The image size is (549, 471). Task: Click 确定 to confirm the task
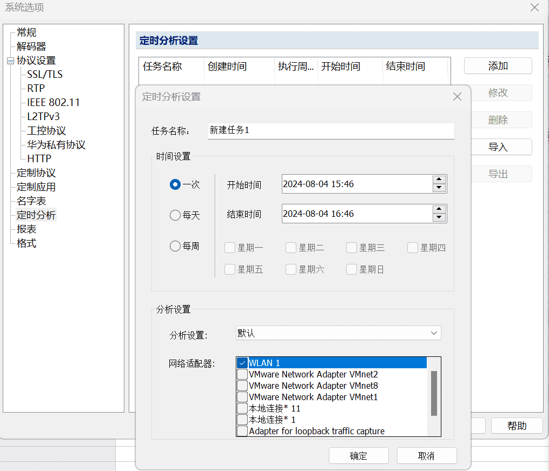(x=359, y=456)
